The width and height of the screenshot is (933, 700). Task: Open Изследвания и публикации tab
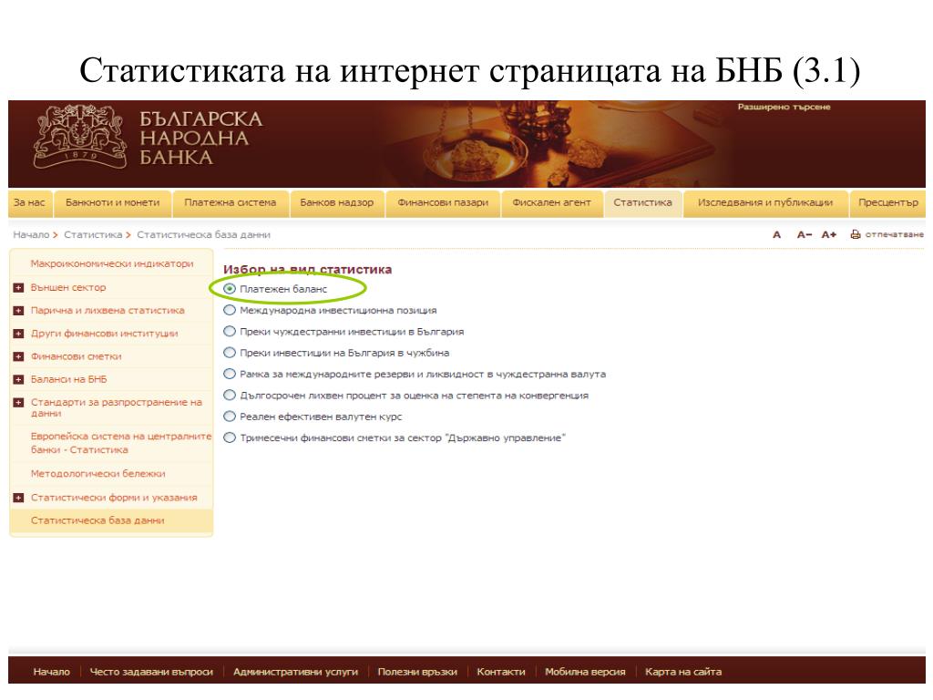coord(765,203)
